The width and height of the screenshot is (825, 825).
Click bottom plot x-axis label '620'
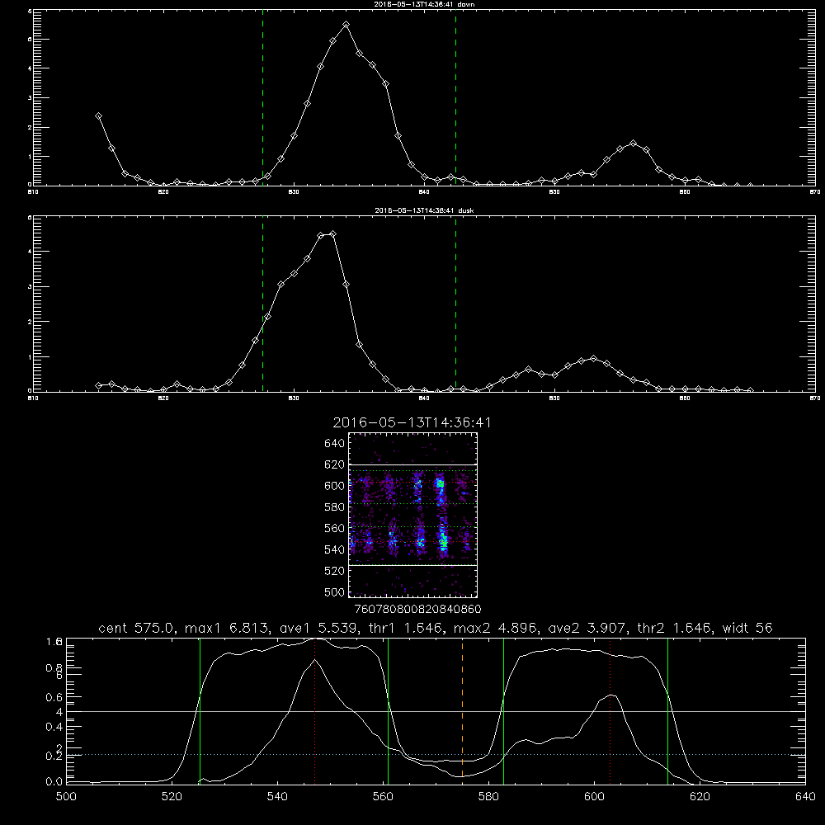[700, 797]
